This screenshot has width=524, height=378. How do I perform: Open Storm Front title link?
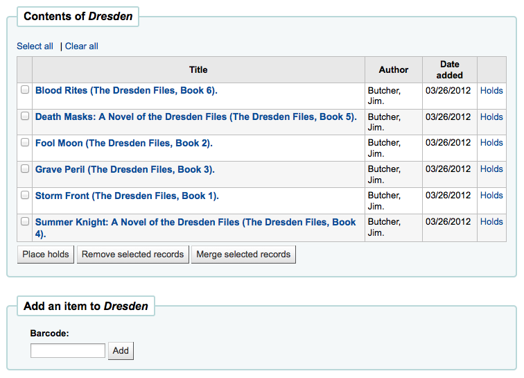(127, 196)
